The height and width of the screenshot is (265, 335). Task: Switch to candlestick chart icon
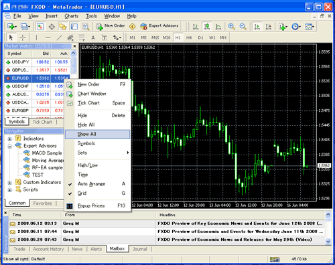[207, 27]
